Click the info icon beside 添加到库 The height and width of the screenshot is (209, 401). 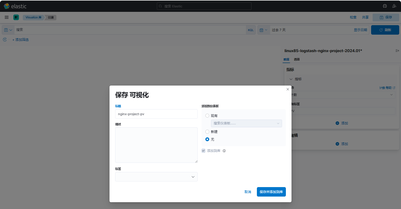(x=224, y=151)
